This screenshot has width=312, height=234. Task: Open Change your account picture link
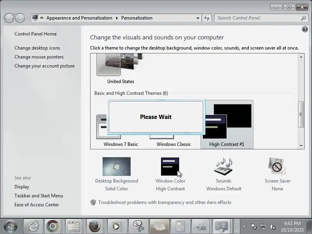[x=44, y=66]
